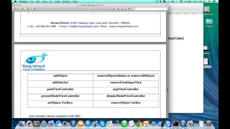Click the Thu 3:35 pm clock

199,1
